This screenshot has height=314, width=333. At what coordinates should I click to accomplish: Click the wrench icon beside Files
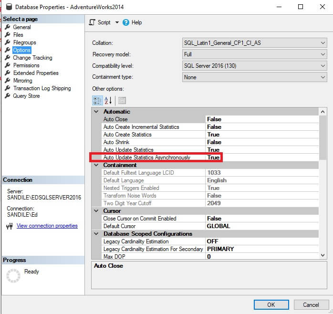[x=8, y=35]
